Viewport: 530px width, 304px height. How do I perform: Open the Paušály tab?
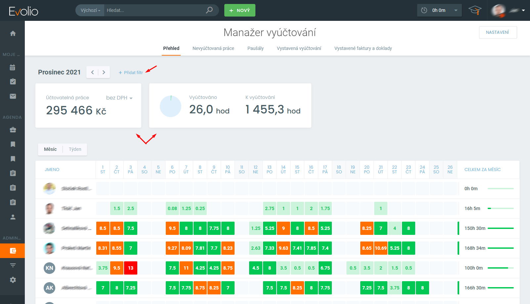click(255, 48)
